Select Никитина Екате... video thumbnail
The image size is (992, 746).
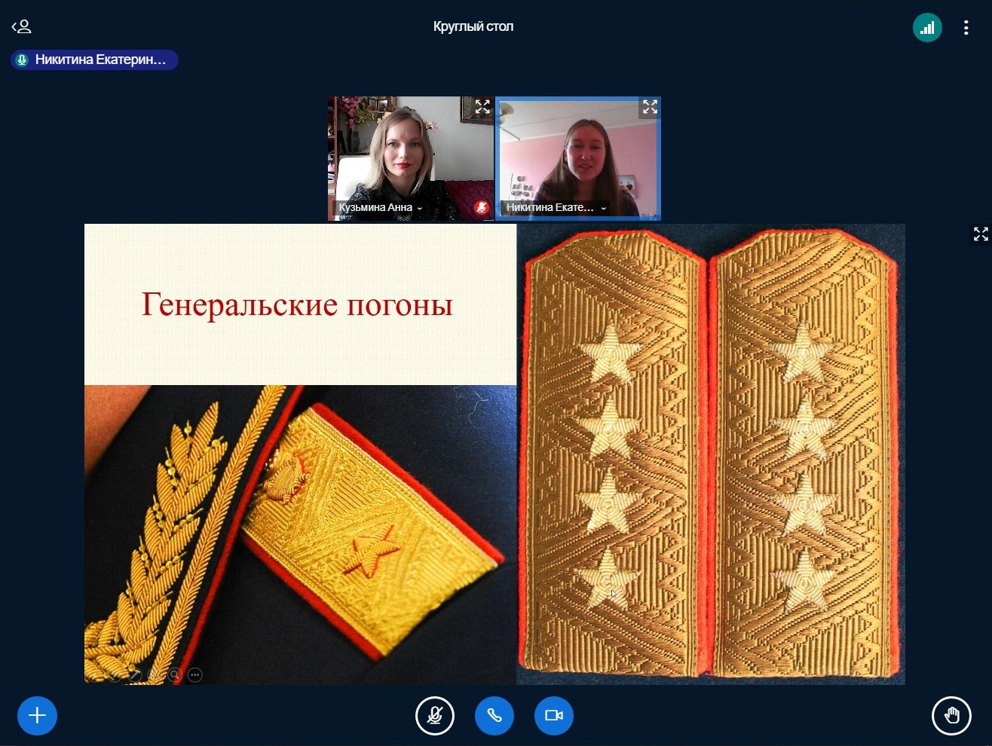(x=578, y=158)
